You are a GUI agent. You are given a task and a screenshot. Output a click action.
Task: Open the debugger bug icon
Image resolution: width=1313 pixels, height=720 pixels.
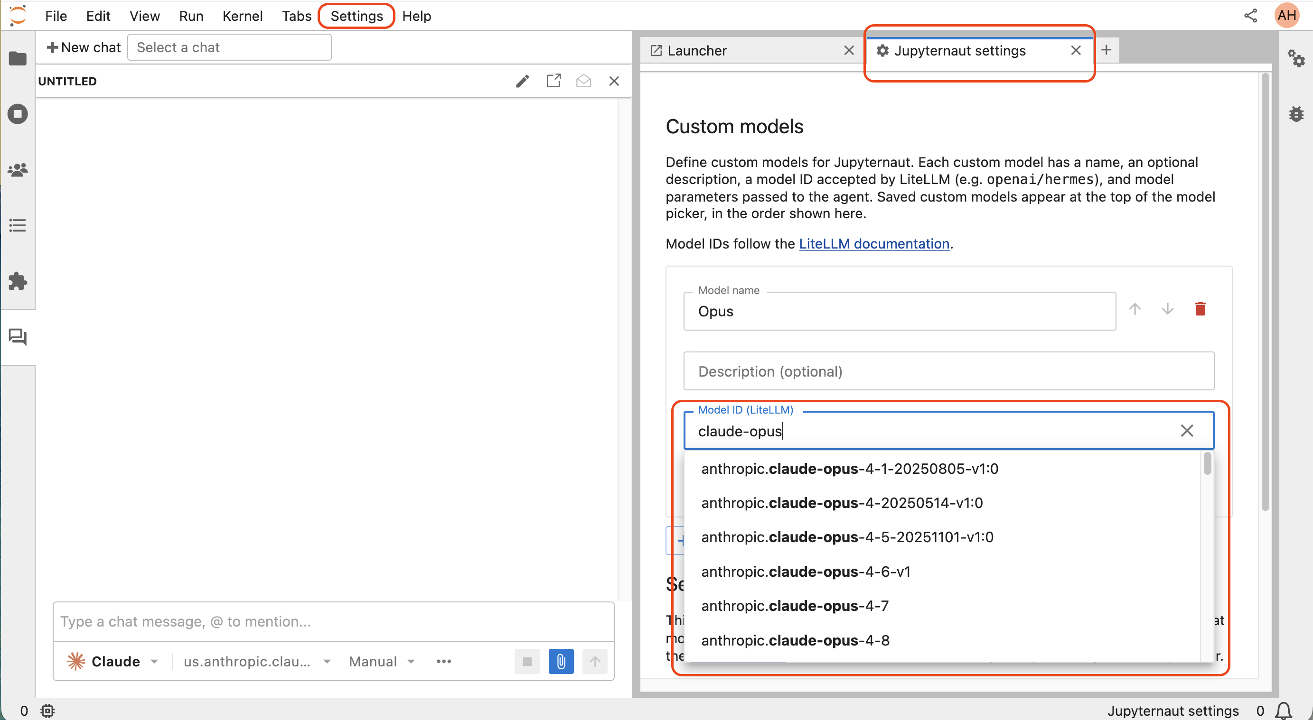pos(1296,114)
